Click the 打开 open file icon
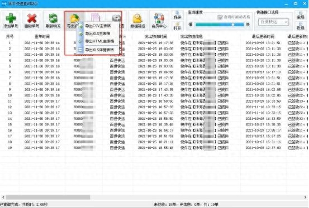Image resolution: width=309 pixels, height=208 pixels. [x=177, y=26]
